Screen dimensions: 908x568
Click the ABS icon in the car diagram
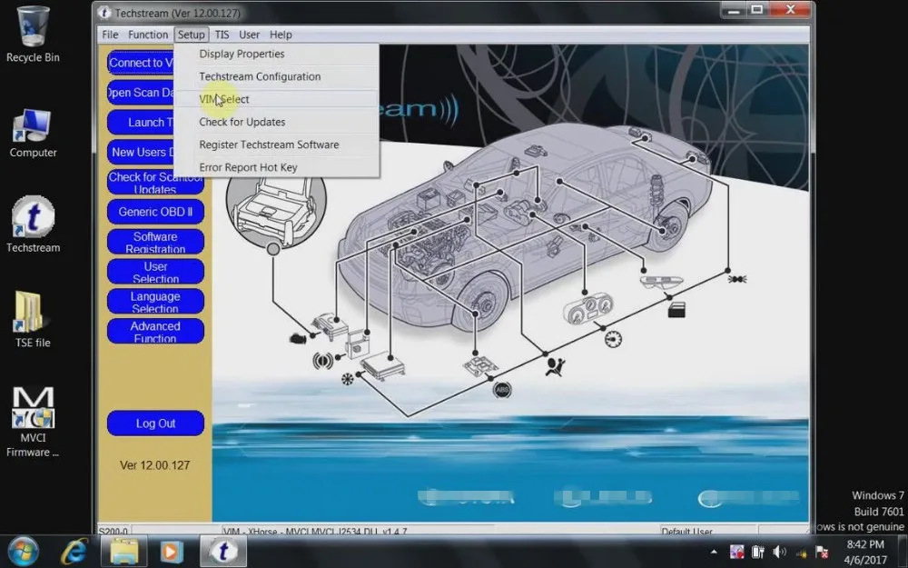pyautogui.click(x=502, y=390)
